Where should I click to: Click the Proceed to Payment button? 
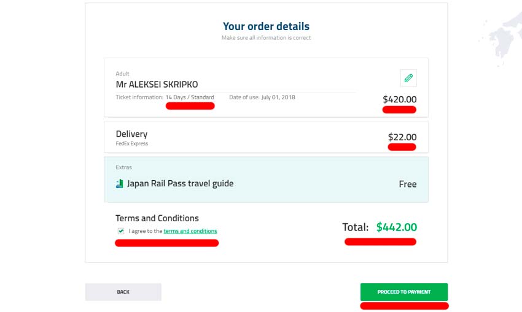[x=403, y=292]
